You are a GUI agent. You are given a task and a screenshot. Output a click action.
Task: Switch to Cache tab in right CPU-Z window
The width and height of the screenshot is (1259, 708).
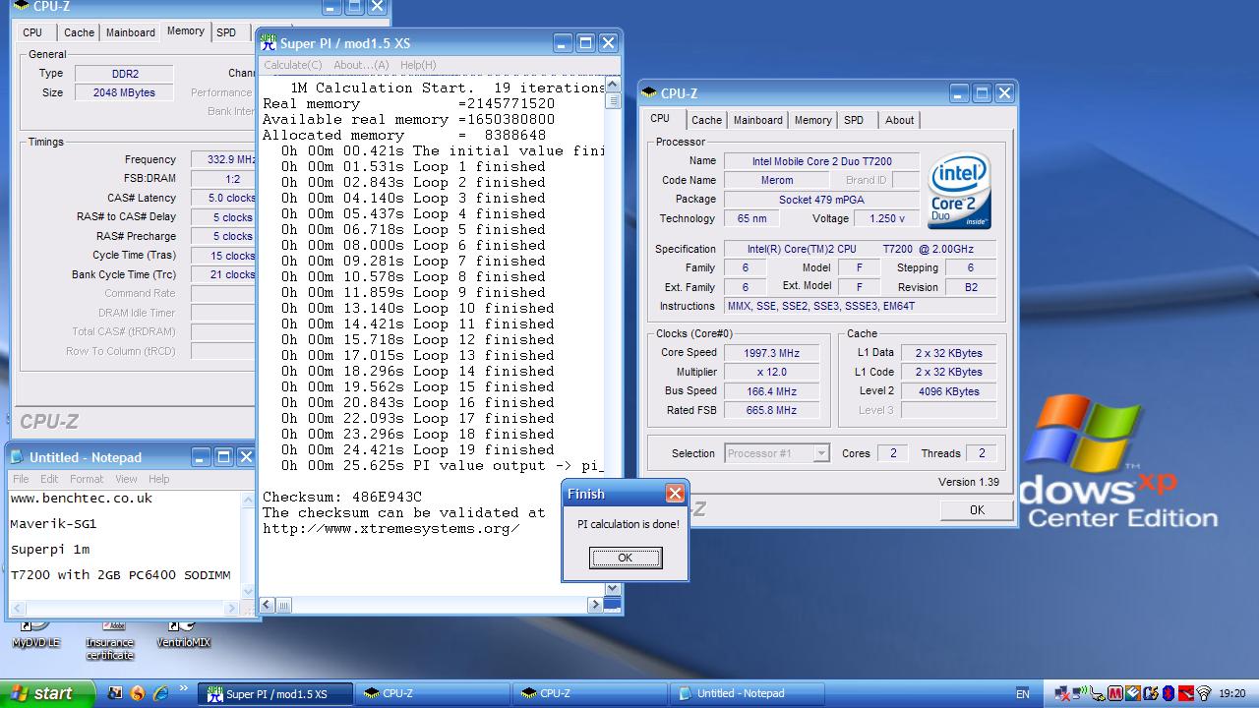(706, 120)
